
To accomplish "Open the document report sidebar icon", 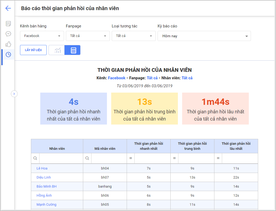I will 8,24.
